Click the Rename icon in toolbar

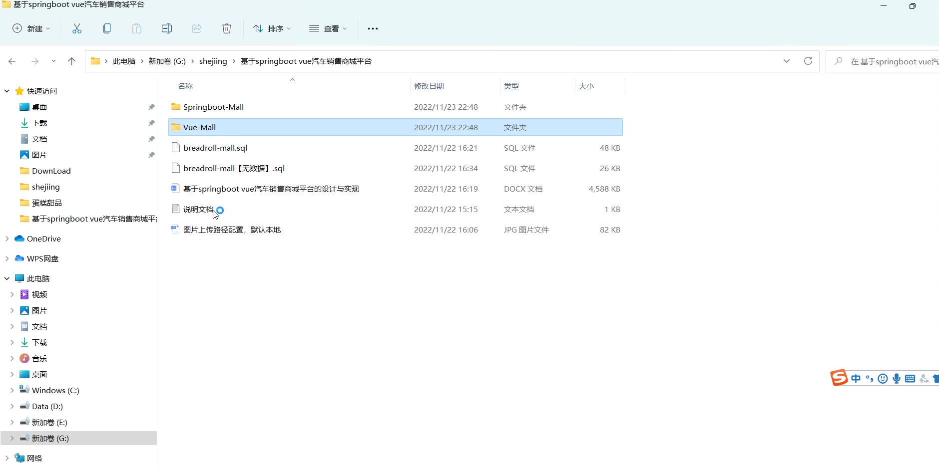pyautogui.click(x=167, y=28)
